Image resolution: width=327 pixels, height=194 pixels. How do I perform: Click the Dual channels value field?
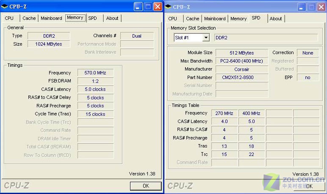(x=137, y=36)
